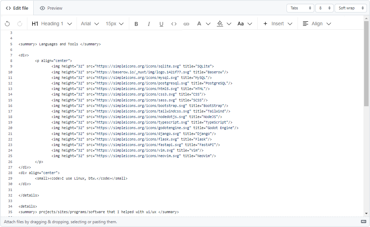Click the html5.svg image line
The image size is (370, 227).
[x=131, y=89]
